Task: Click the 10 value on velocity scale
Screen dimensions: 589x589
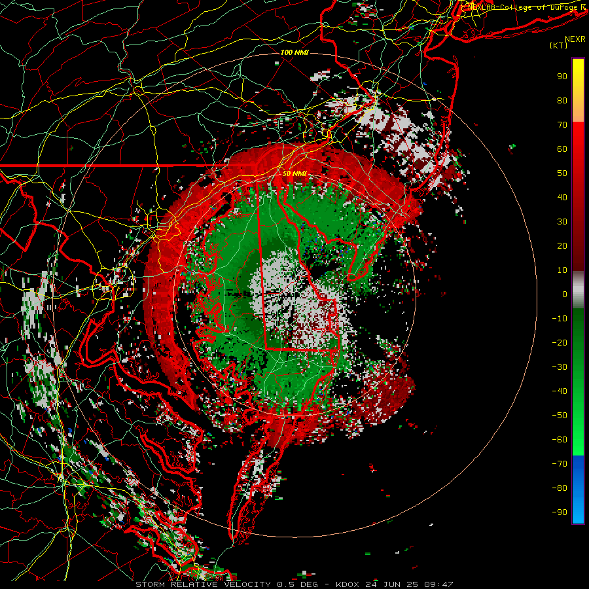Action: (562, 270)
